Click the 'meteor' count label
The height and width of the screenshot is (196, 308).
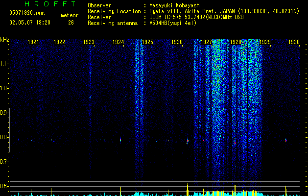tap(70, 15)
